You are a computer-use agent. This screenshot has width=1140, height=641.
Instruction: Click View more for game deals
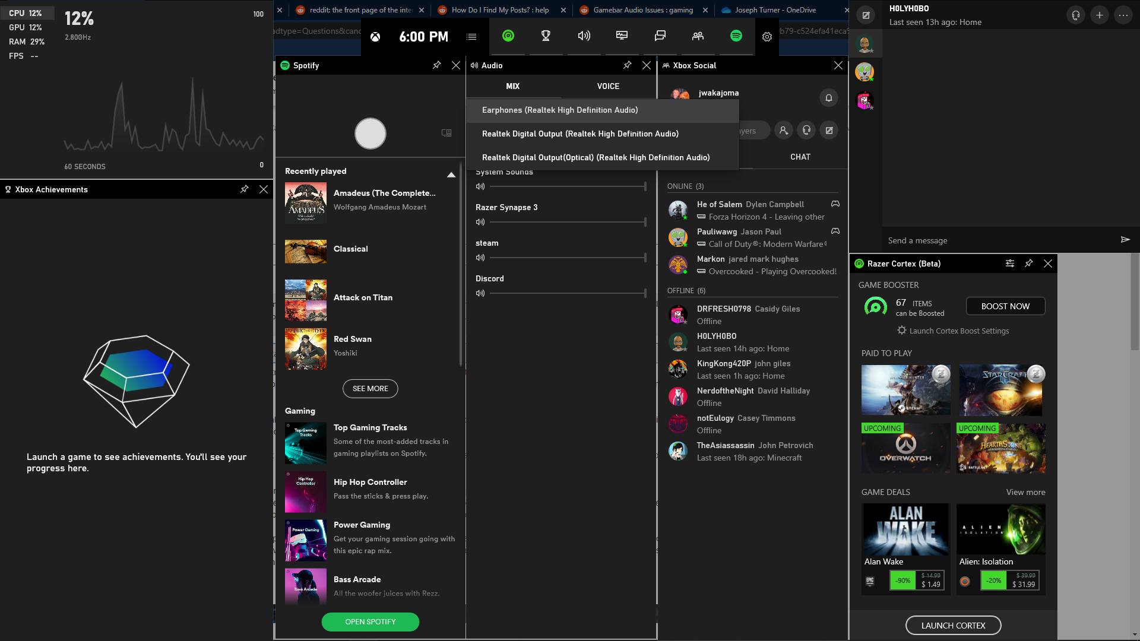pos(1025,493)
